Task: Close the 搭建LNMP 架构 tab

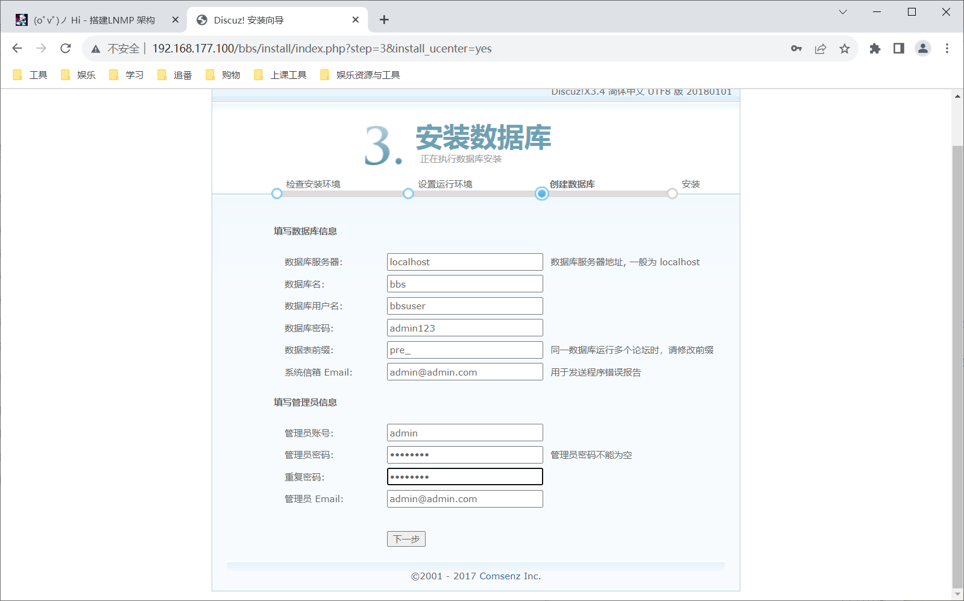Action: [x=175, y=20]
